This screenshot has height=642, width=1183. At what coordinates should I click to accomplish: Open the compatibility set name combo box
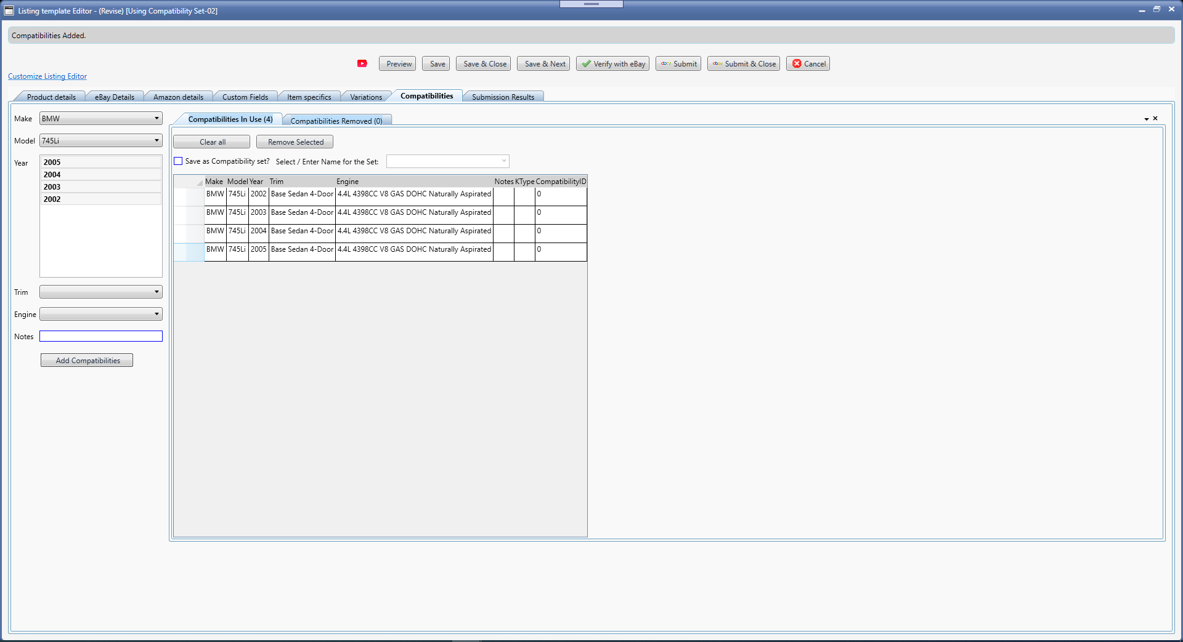pyautogui.click(x=448, y=161)
